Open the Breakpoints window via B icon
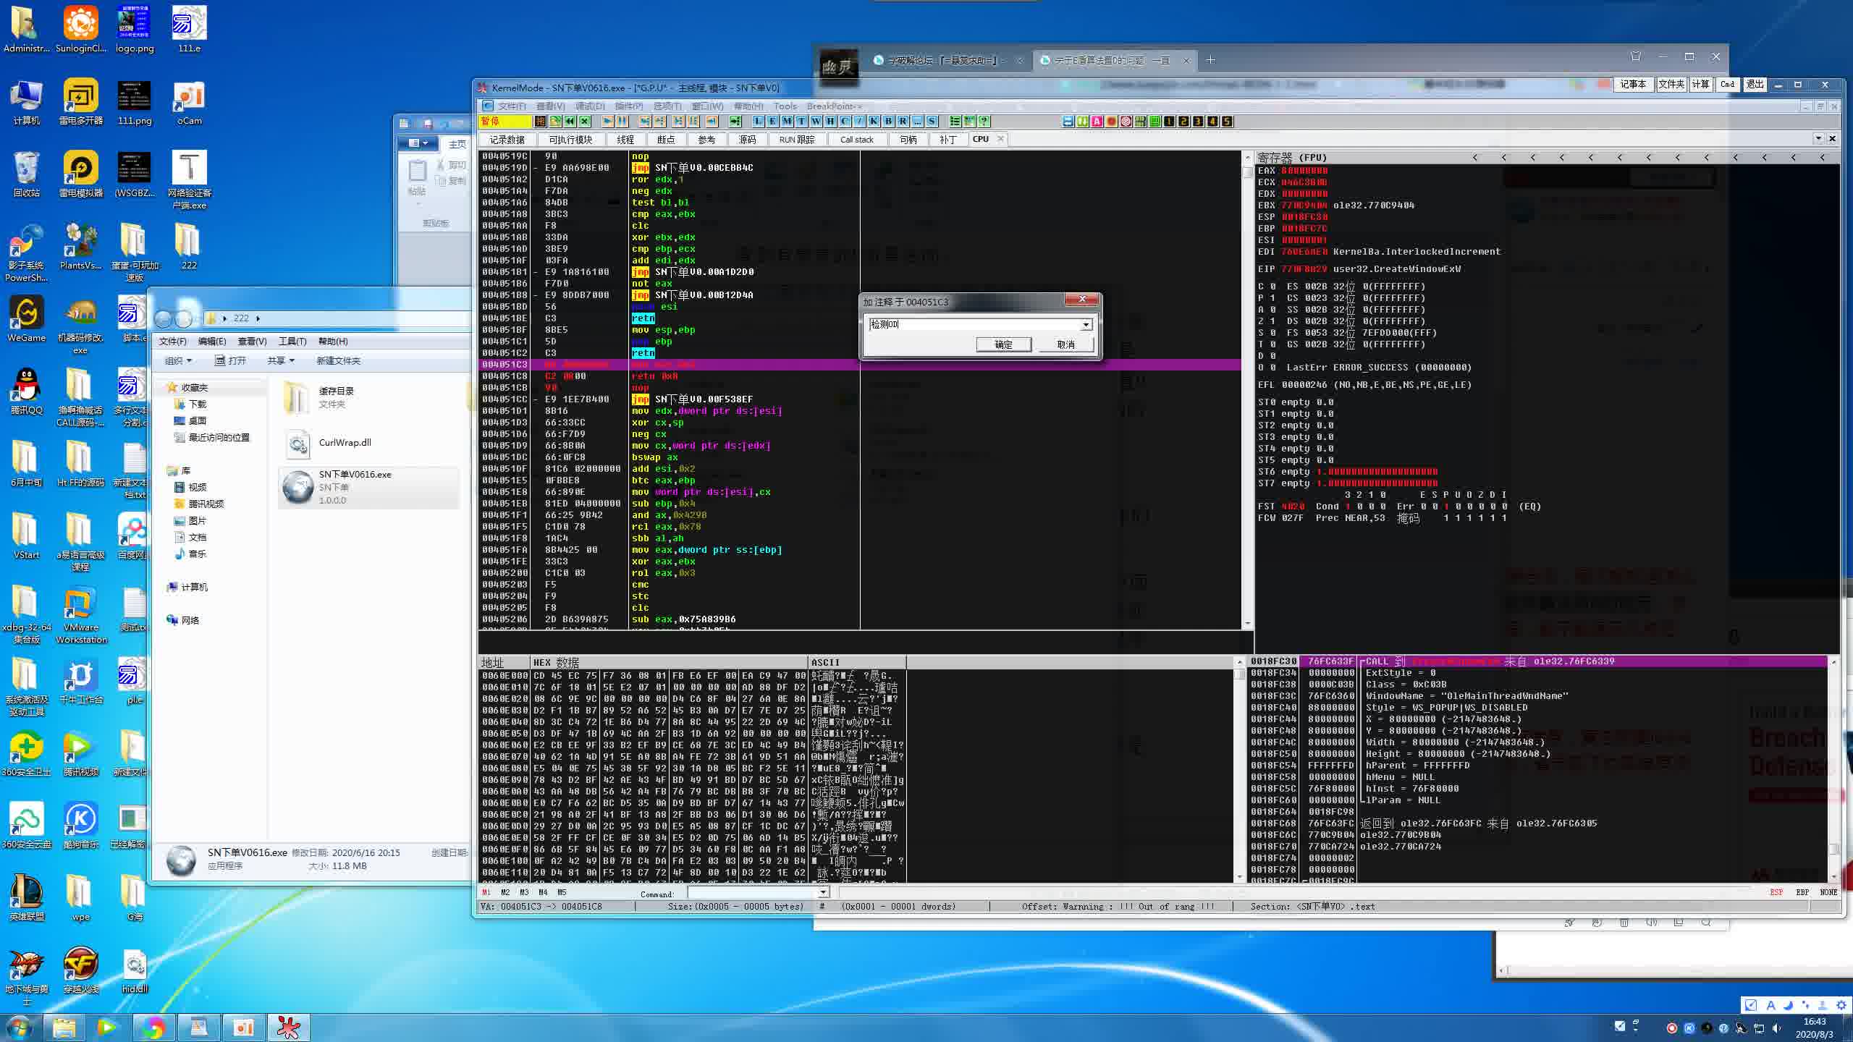The image size is (1853, 1042). point(888,122)
